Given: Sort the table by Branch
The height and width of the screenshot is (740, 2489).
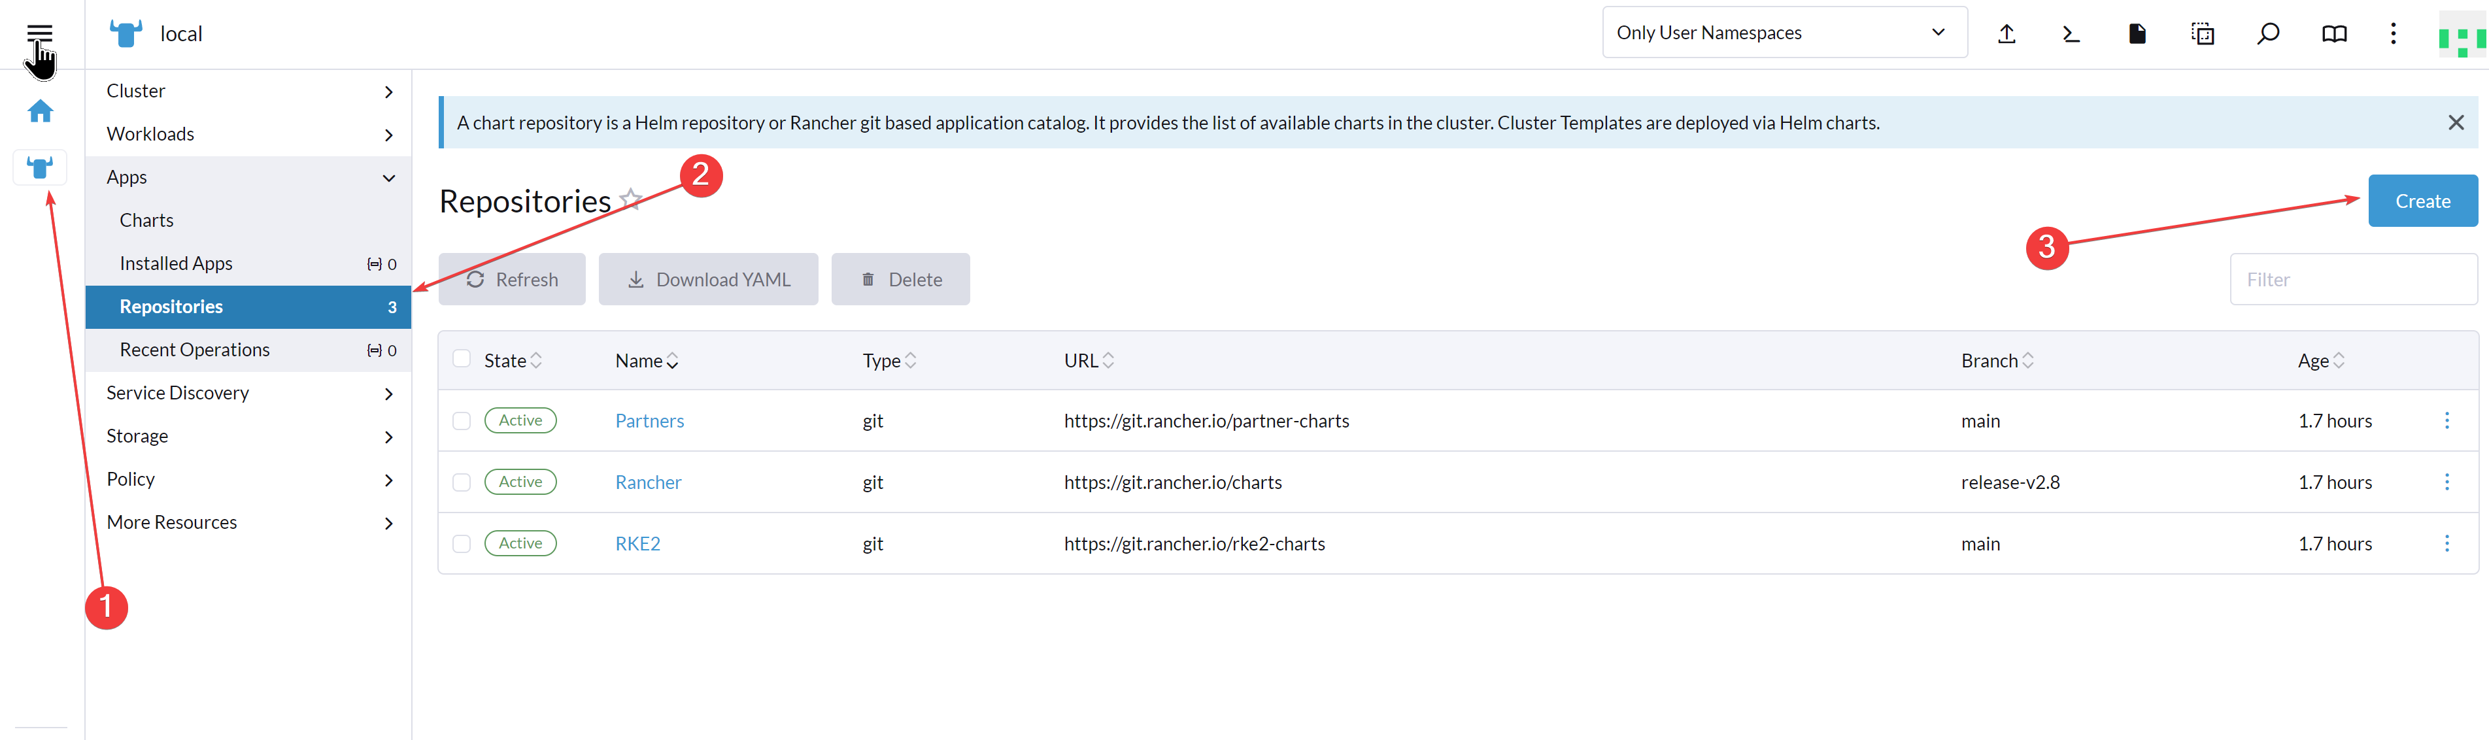Looking at the screenshot, I should [x=1997, y=360].
